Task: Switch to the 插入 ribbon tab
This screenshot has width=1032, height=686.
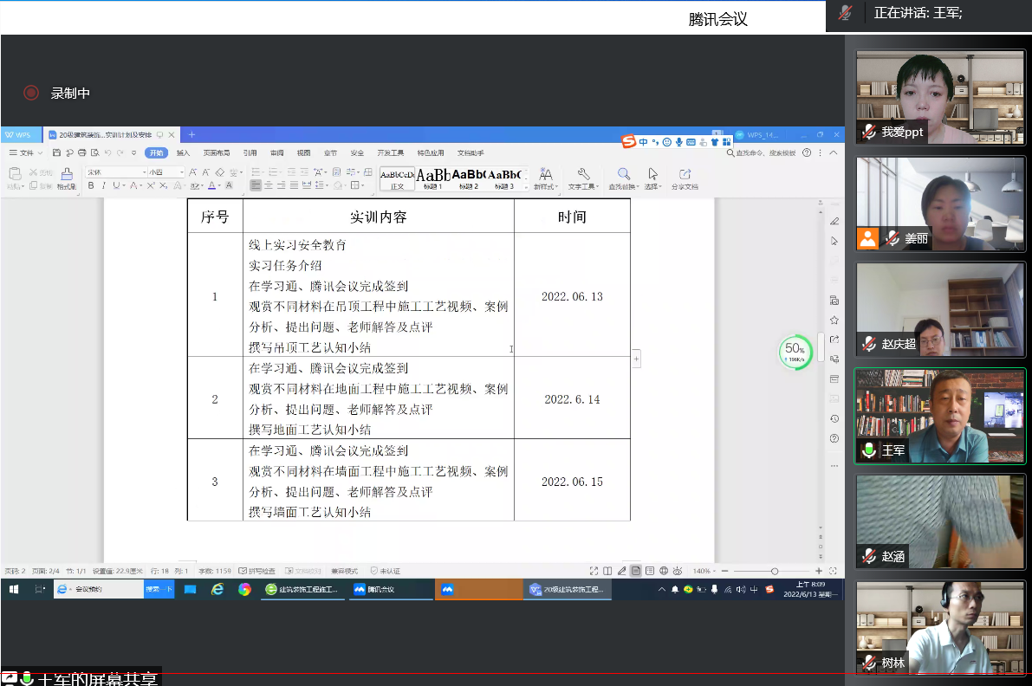Action: pyautogui.click(x=183, y=152)
